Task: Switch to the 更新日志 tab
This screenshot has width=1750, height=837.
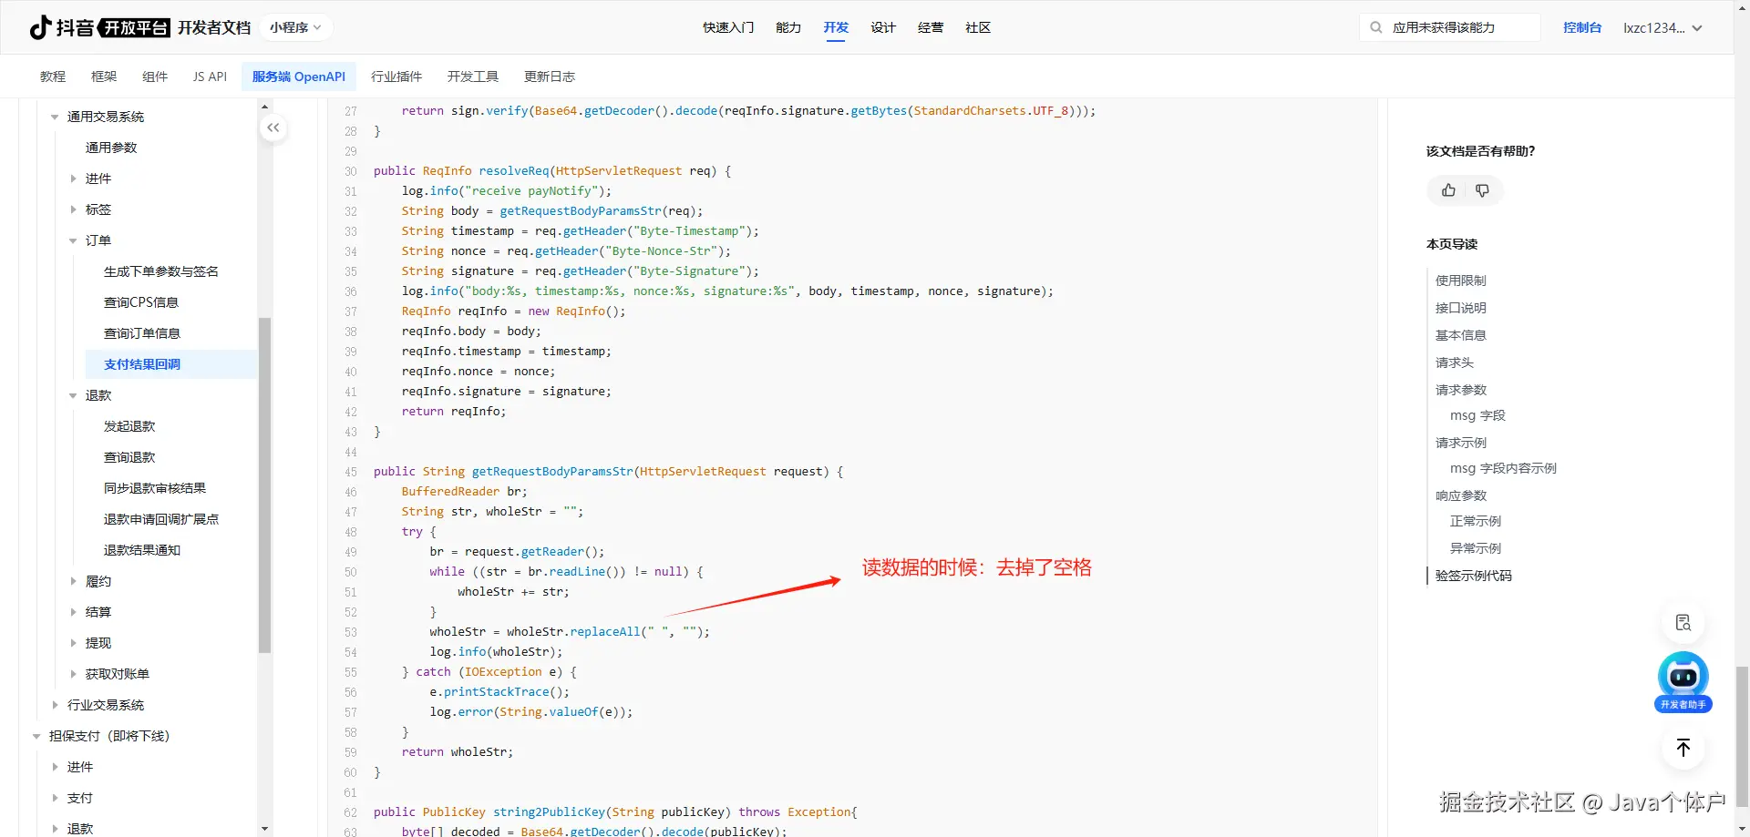Action: tap(550, 77)
